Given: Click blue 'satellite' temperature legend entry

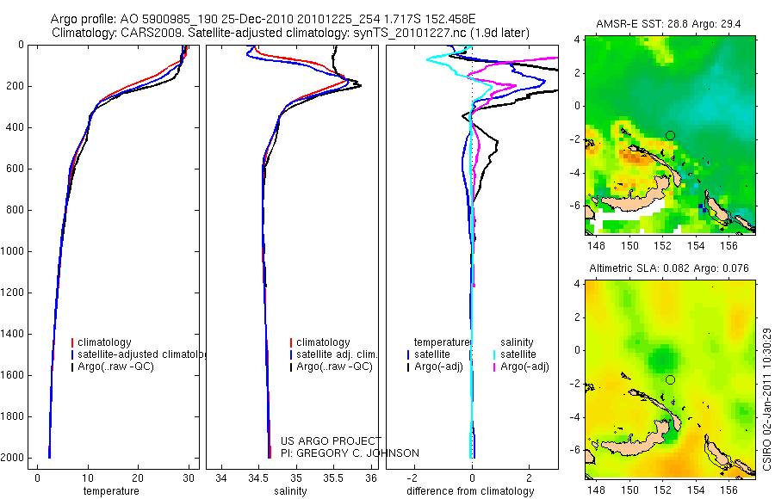Looking at the screenshot, I should coord(432,354).
